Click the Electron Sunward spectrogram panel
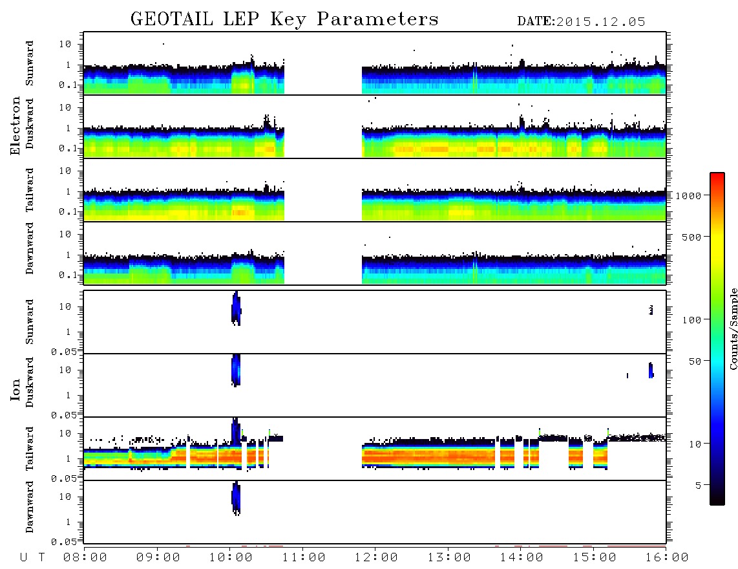This screenshot has width=738, height=569. (x=375, y=63)
